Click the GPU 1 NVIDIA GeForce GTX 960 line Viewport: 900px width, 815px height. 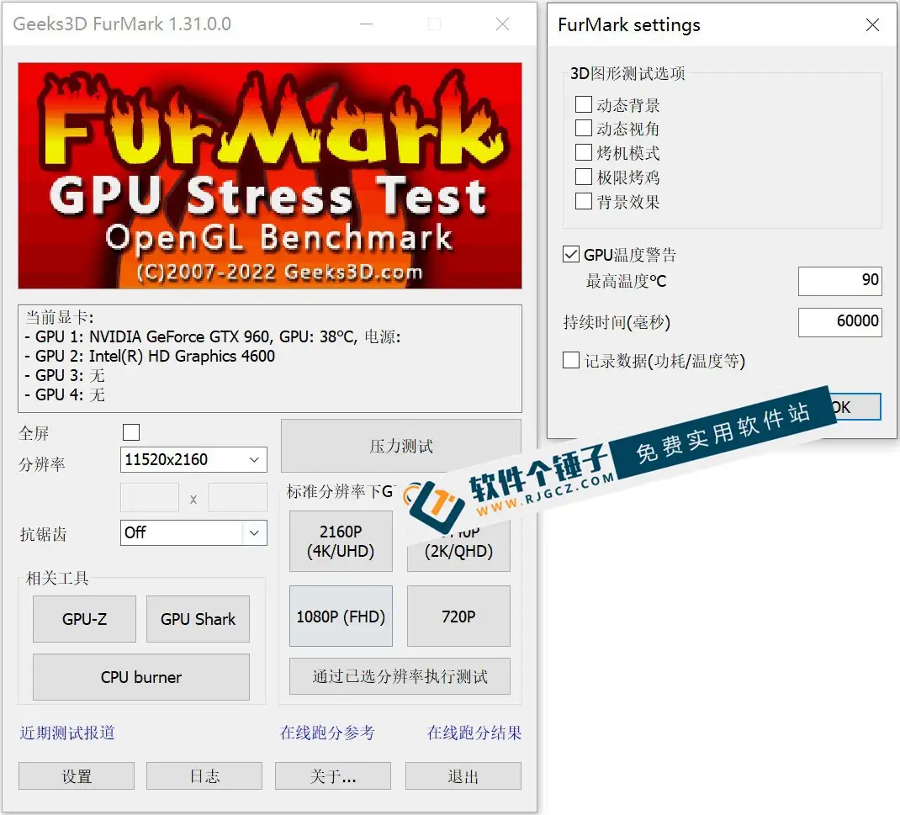[x=212, y=336]
